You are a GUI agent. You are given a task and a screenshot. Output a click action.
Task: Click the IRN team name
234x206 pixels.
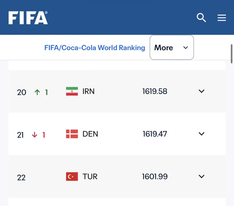[88, 91]
